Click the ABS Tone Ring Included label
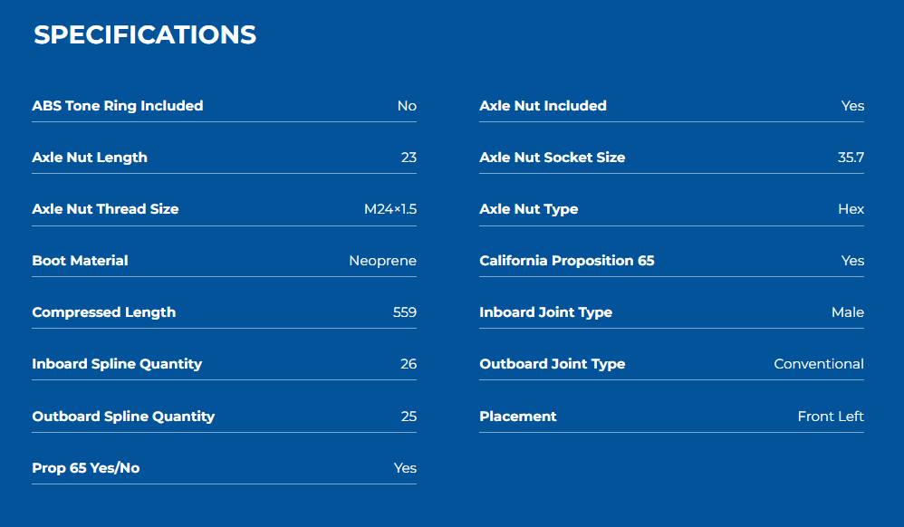This screenshot has height=527, width=904. click(x=118, y=106)
